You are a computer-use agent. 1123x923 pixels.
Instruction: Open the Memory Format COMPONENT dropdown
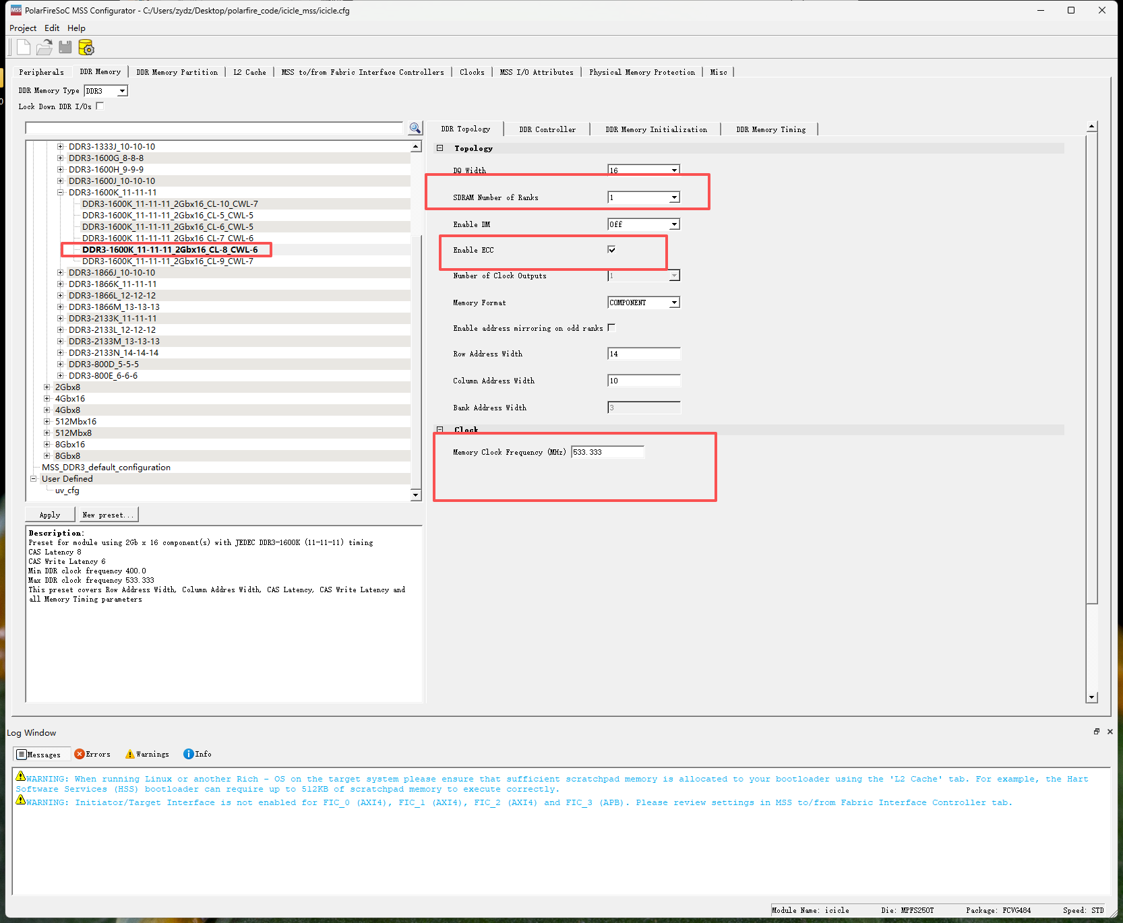644,303
